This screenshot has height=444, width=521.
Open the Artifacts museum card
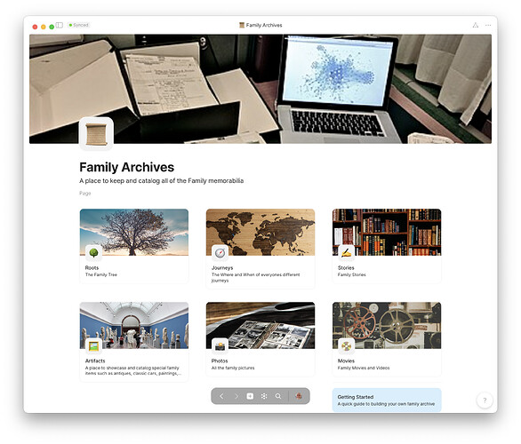coord(134,342)
